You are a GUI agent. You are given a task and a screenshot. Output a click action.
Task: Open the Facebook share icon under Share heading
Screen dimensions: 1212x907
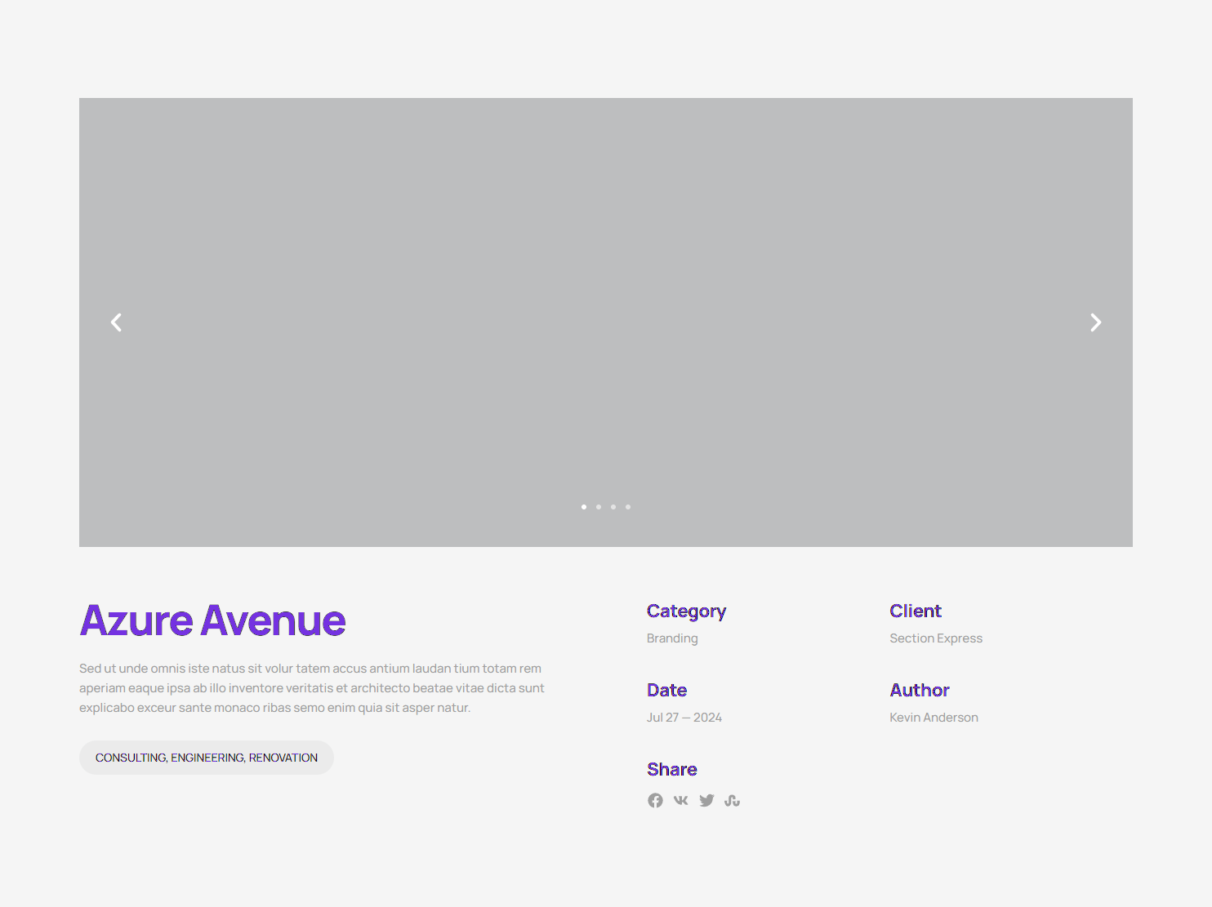click(x=655, y=800)
